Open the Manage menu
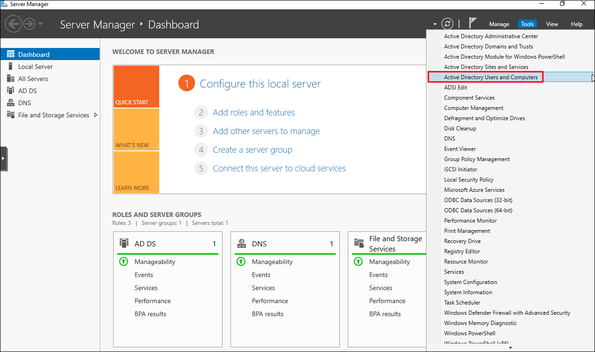595x352 pixels. [499, 24]
